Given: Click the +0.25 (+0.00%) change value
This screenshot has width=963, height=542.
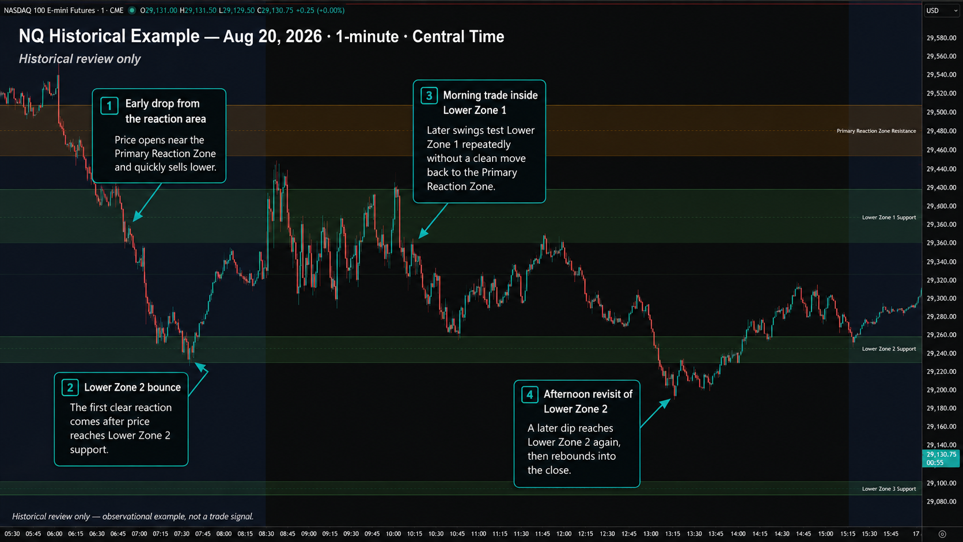Looking at the screenshot, I should tap(320, 10).
